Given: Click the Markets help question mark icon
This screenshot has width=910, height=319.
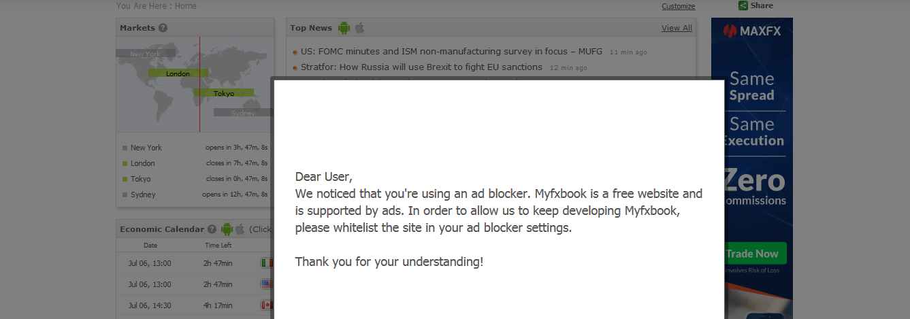Looking at the screenshot, I should coord(163,28).
